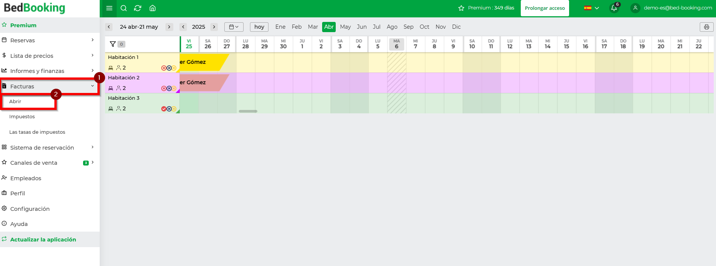Click the bed icon in Habitación 1

click(x=111, y=68)
